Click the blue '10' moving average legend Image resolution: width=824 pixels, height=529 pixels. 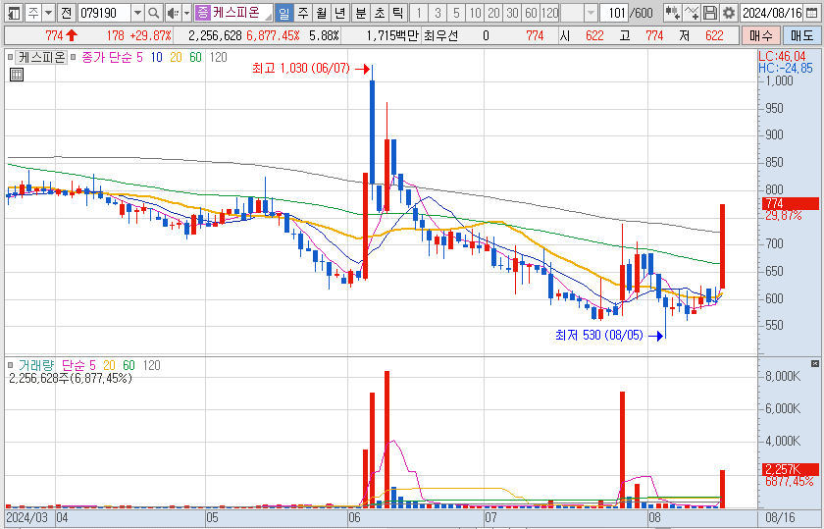pos(156,57)
